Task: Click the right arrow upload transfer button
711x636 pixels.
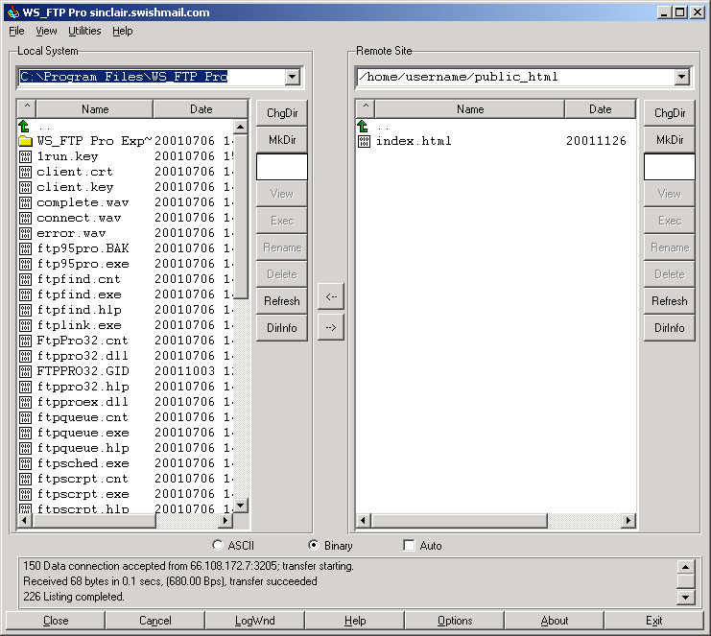Action: (x=331, y=327)
